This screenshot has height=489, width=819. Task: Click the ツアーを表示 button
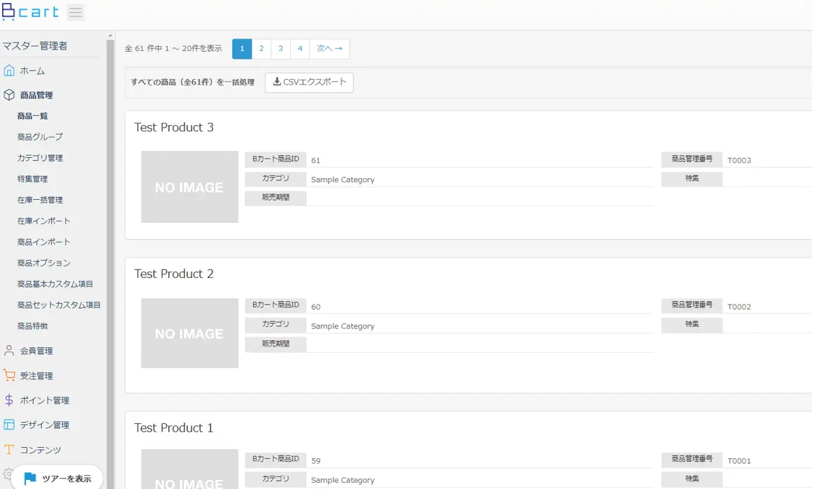[57, 478]
